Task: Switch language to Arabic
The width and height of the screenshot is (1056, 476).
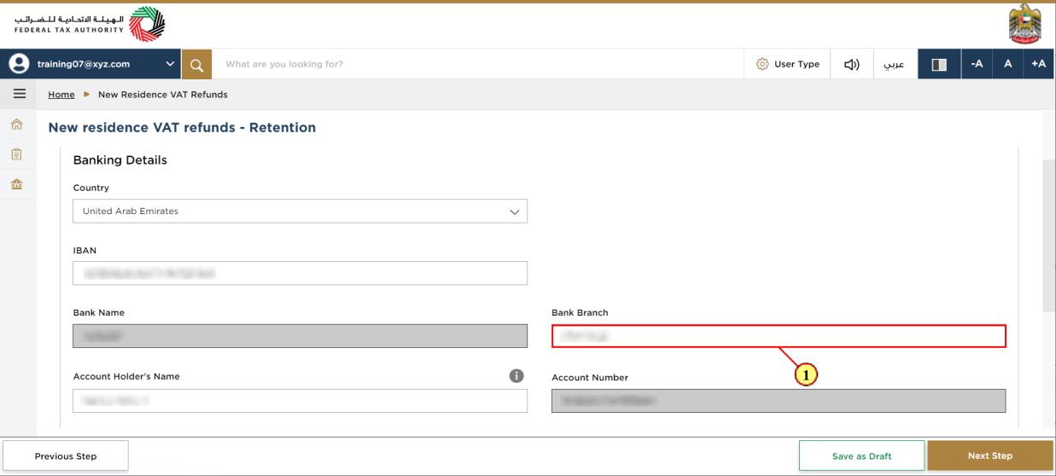Action: tap(894, 64)
